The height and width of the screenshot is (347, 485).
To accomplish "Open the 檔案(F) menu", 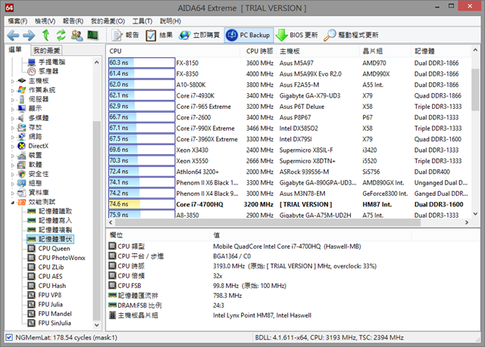I will [x=17, y=21].
